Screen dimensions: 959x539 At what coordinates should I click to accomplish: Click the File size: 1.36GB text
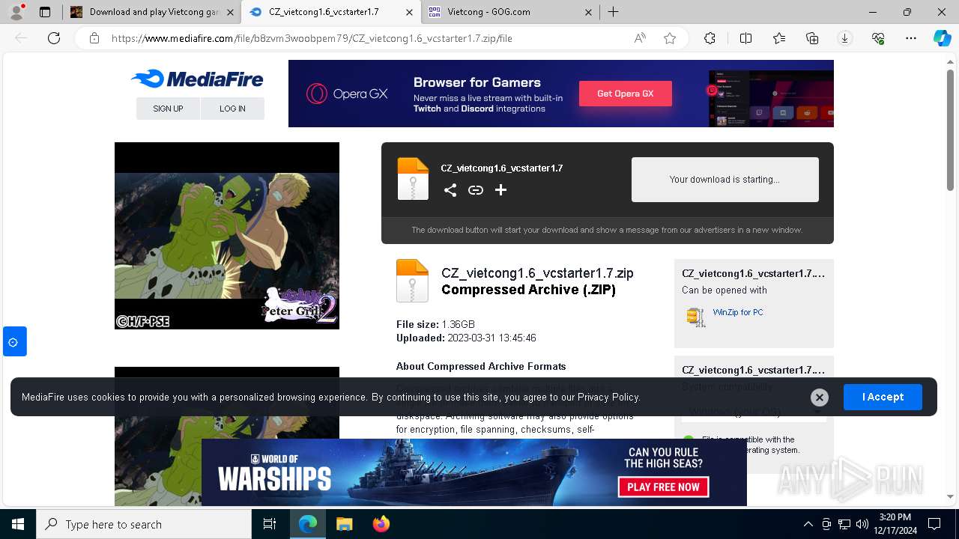435,325
